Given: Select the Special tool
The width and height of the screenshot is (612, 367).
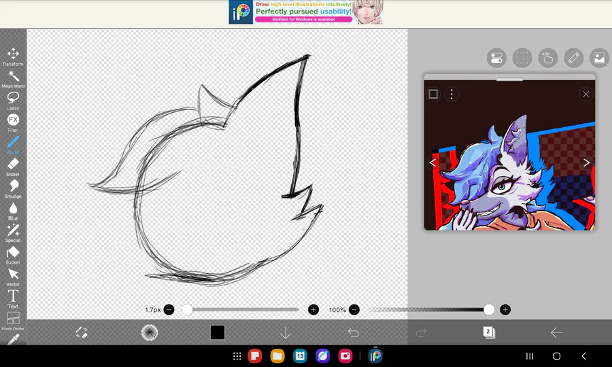Looking at the screenshot, I should (x=13, y=233).
